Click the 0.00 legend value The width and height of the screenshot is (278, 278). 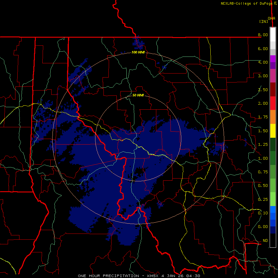(x=263, y=227)
